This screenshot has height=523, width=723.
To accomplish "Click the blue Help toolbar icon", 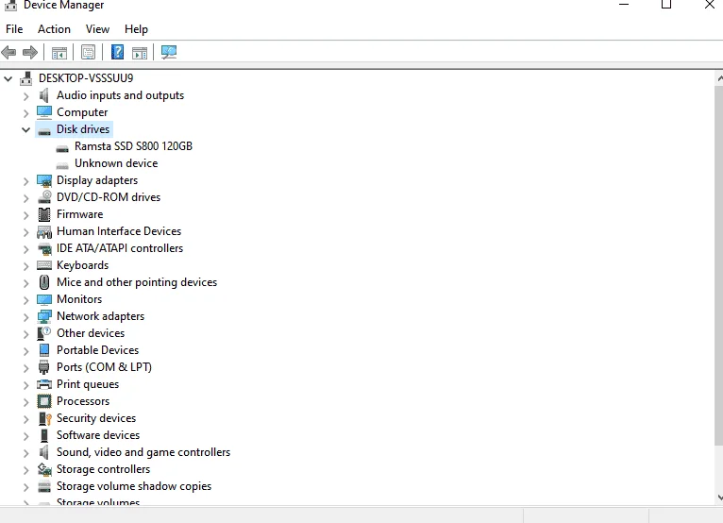I will click(x=117, y=52).
